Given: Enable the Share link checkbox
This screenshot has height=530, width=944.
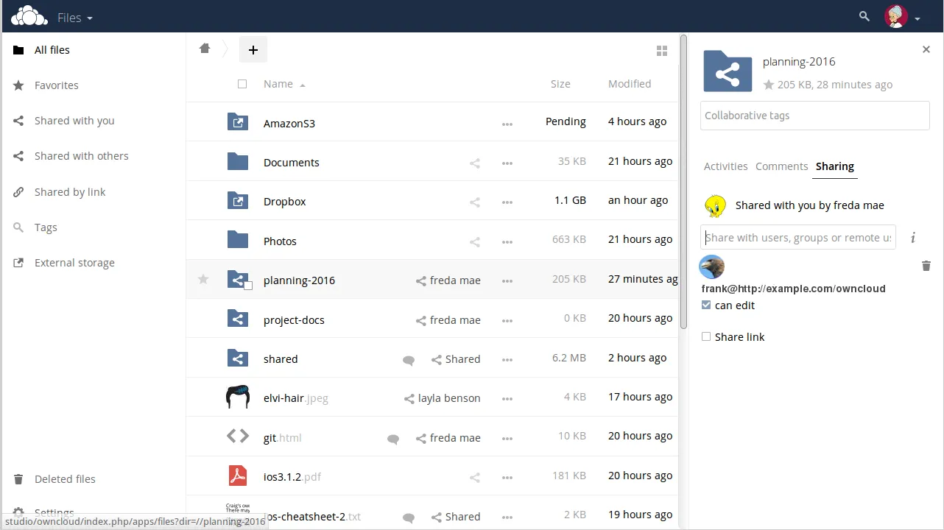Looking at the screenshot, I should [706, 336].
